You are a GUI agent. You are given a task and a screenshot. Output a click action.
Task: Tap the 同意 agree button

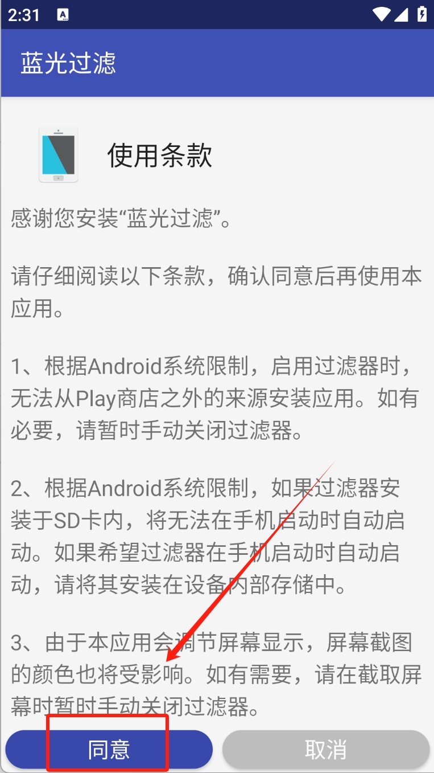[x=109, y=749]
